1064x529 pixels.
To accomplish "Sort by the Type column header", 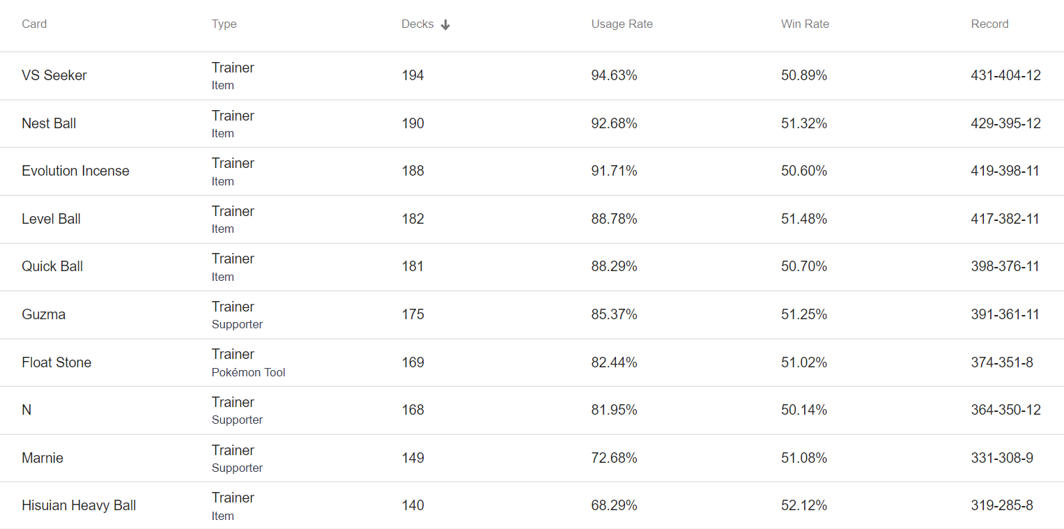I will pyautogui.click(x=224, y=24).
